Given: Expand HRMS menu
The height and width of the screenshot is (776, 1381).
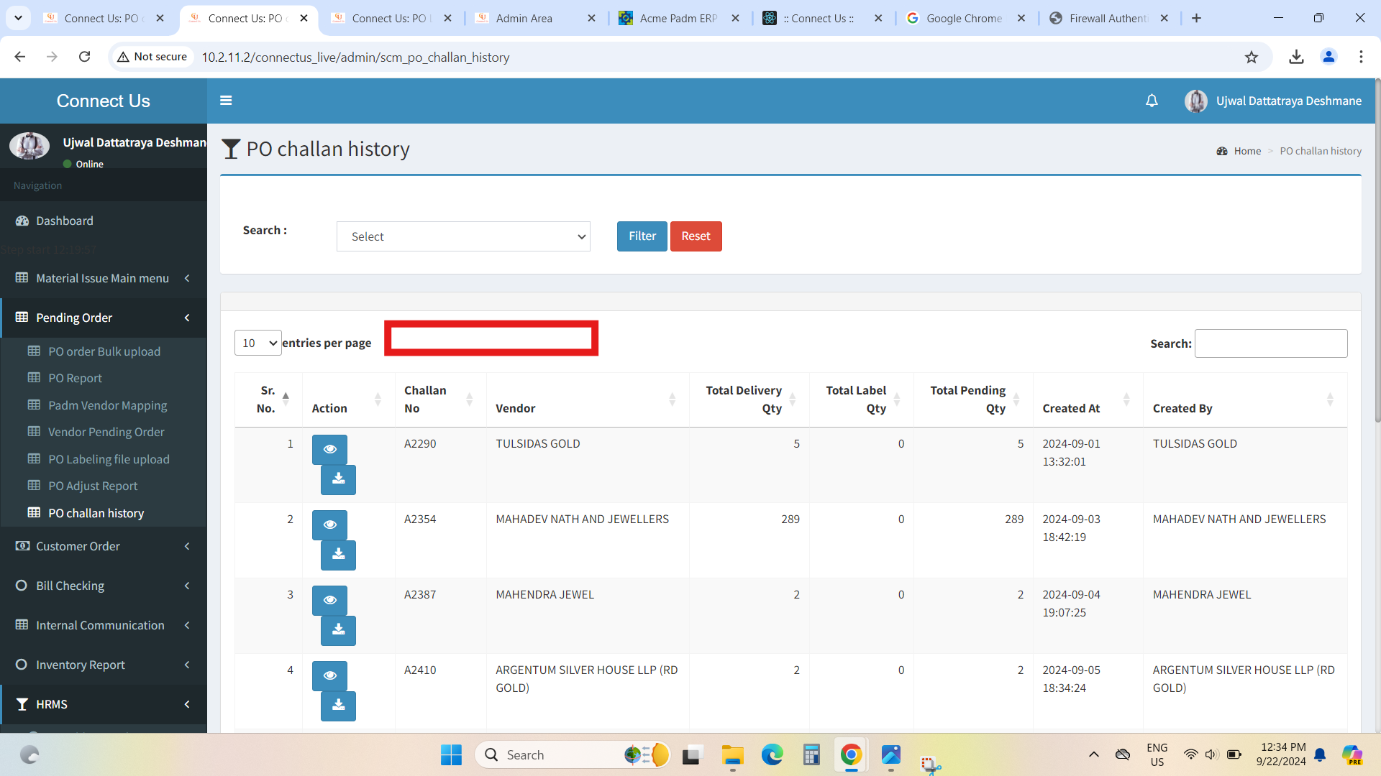Looking at the screenshot, I should coord(103,704).
